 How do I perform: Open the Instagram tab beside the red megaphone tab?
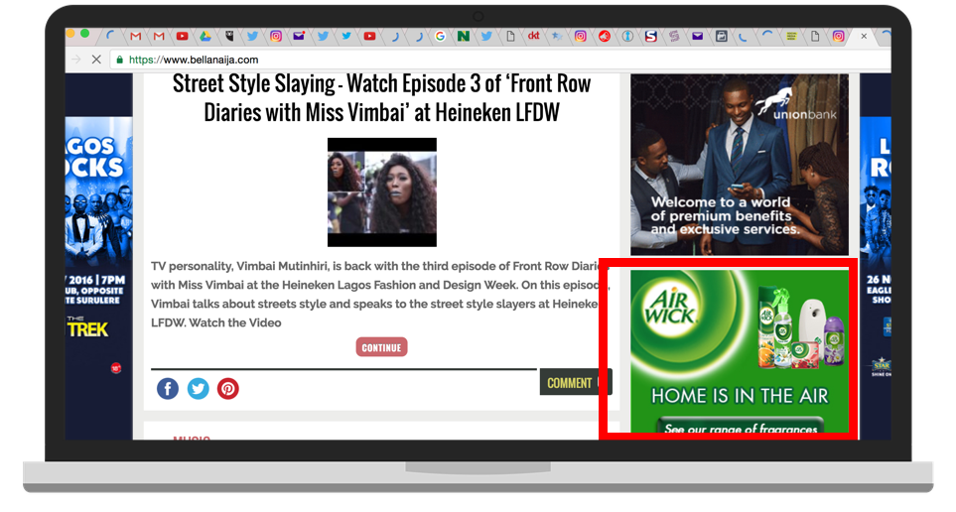[x=581, y=36]
